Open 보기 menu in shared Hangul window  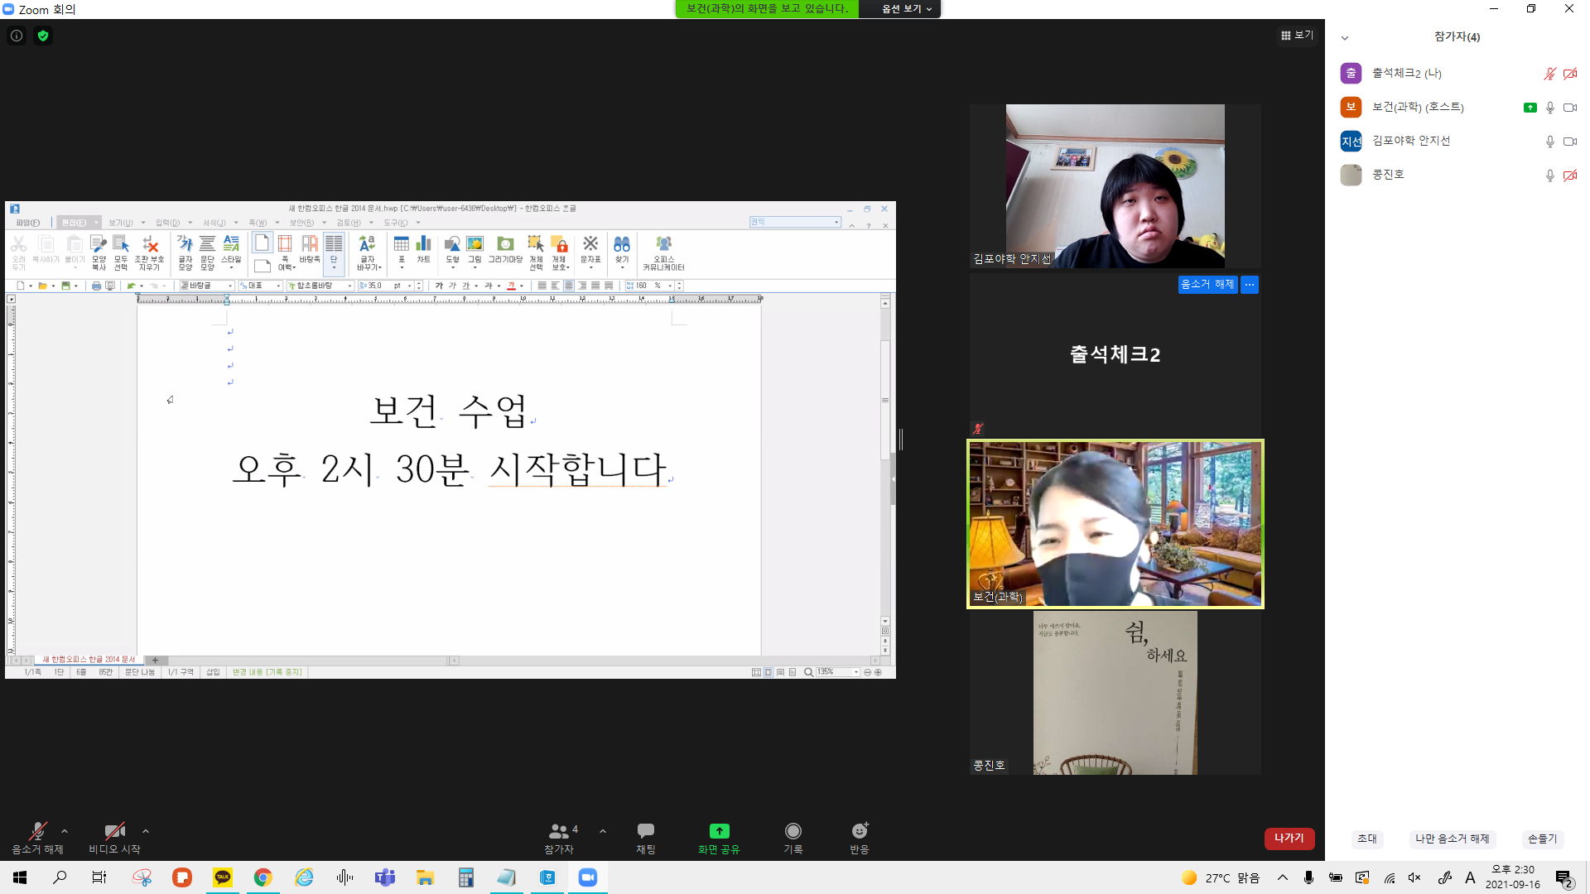coord(121,223)
